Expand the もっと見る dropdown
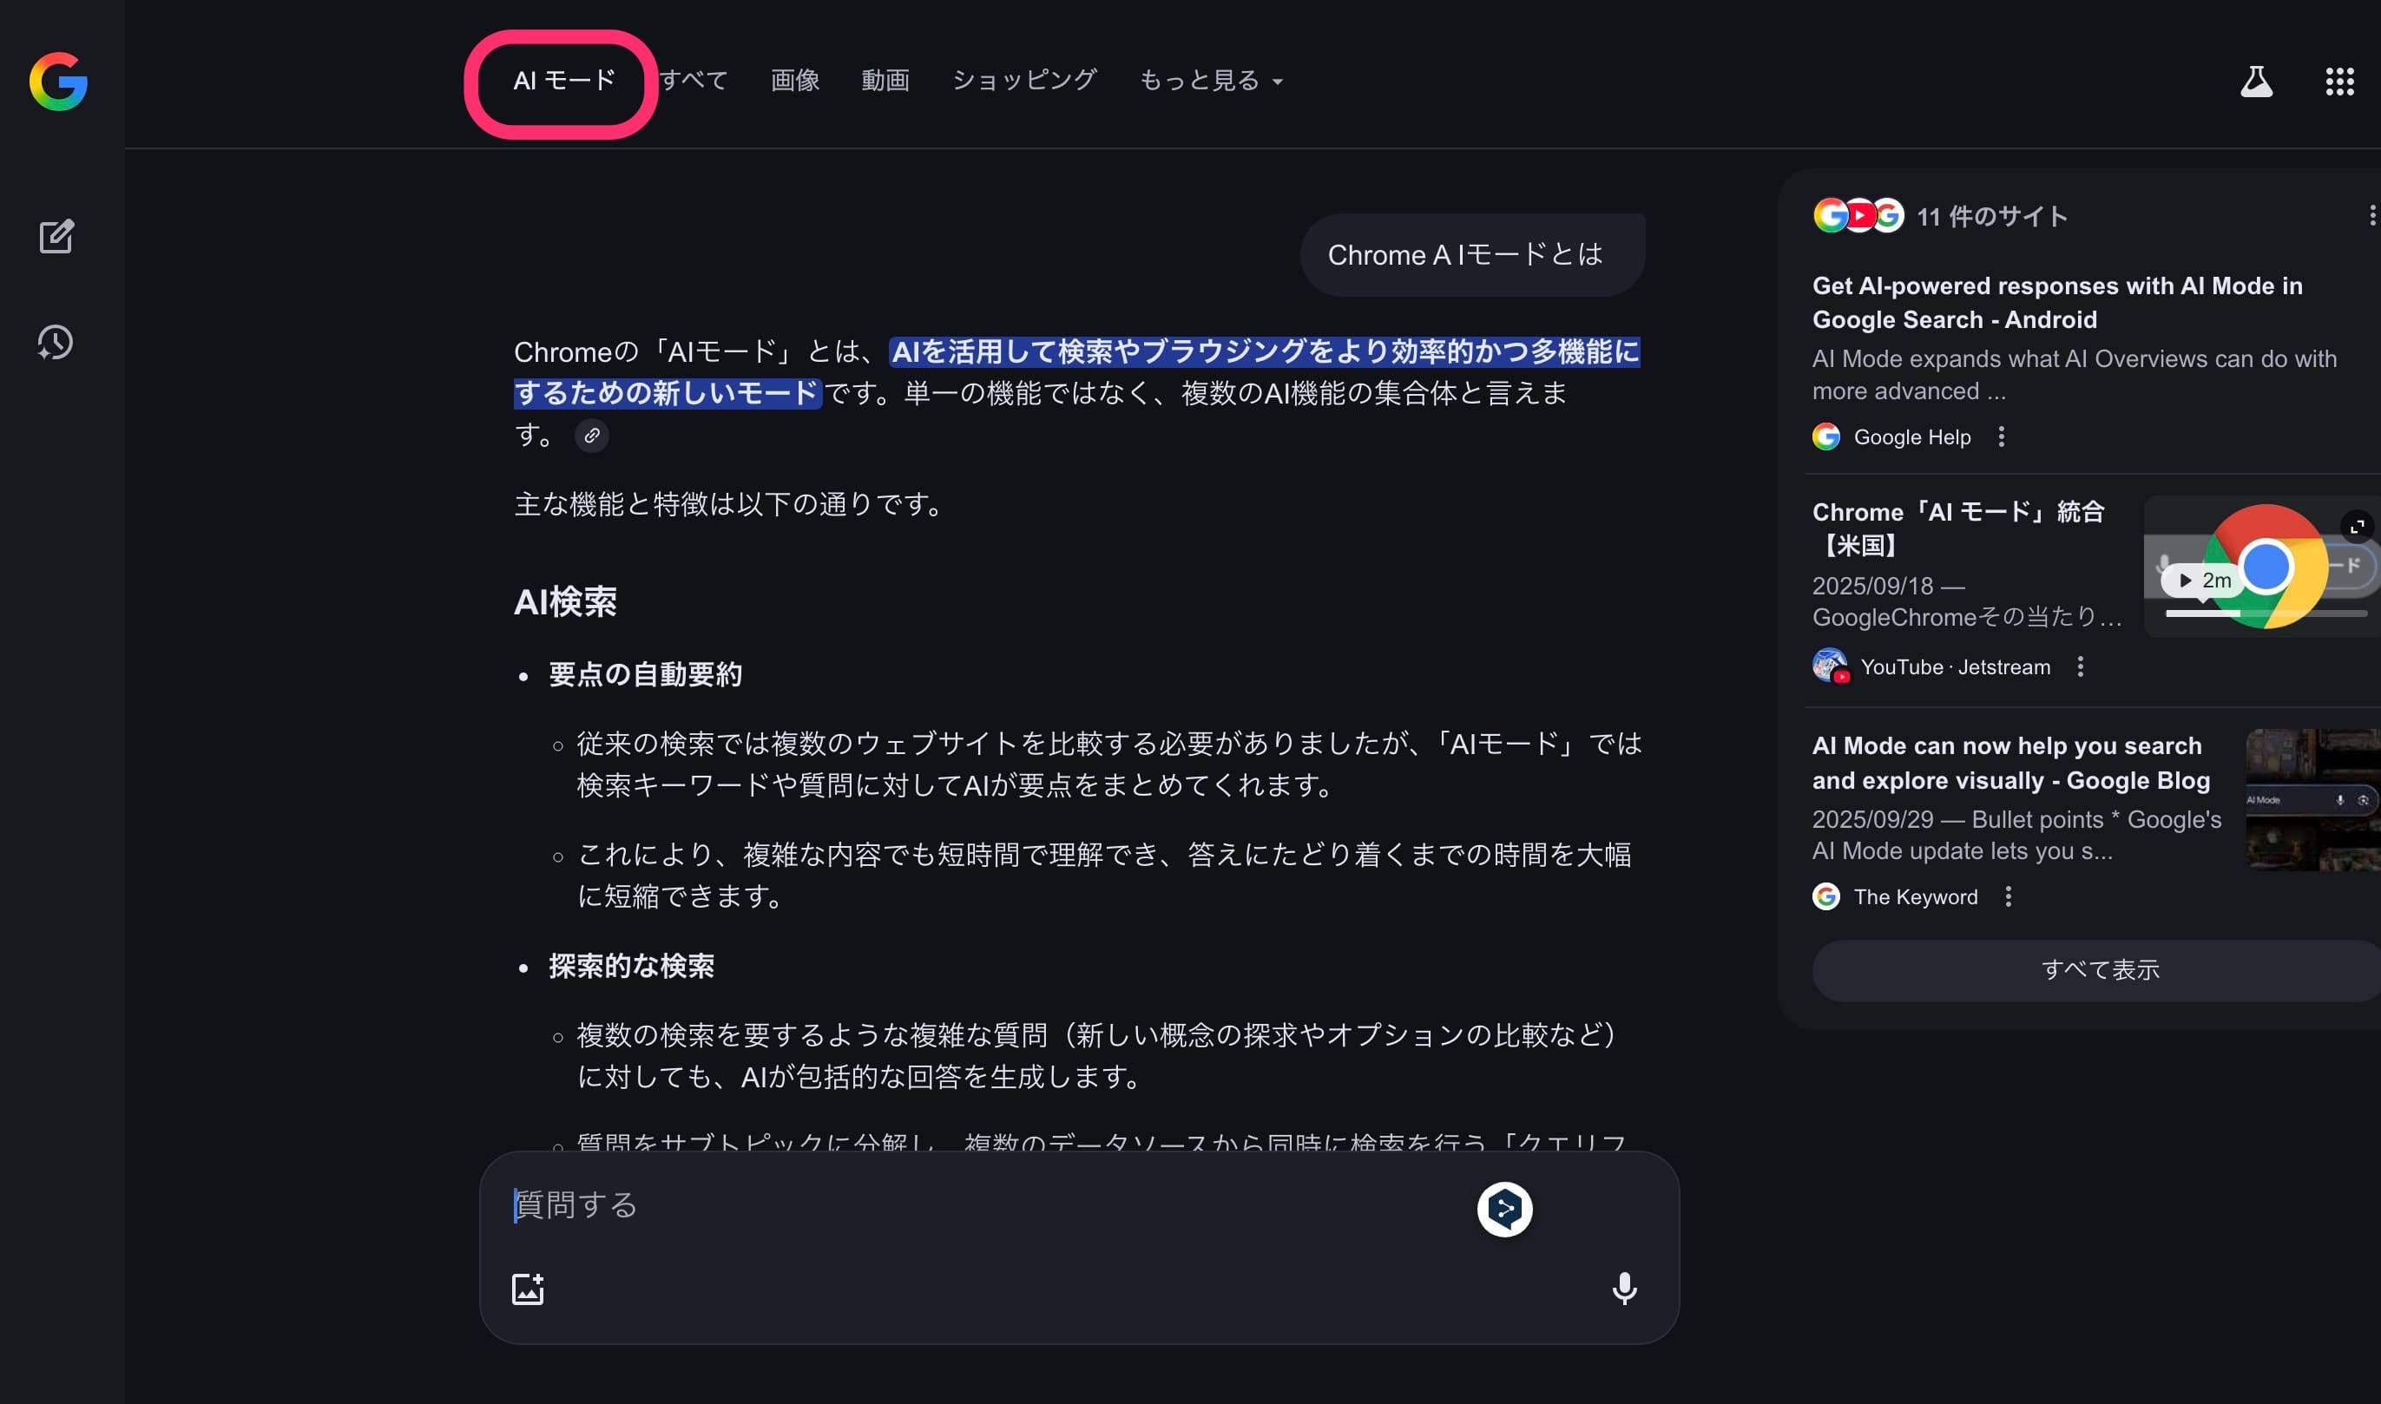This screenshot has width=2381, height=1404. click(x=1210, y=82)
